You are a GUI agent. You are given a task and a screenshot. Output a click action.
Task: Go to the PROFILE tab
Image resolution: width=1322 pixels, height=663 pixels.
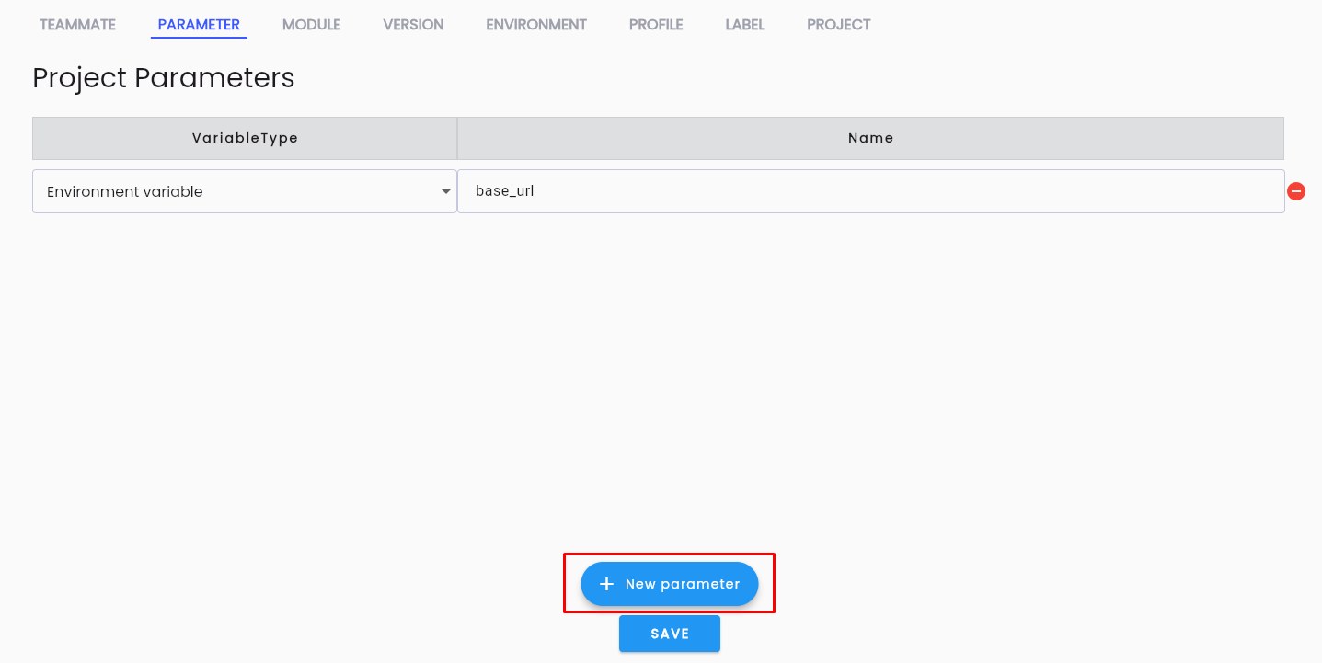pos(656,25)
